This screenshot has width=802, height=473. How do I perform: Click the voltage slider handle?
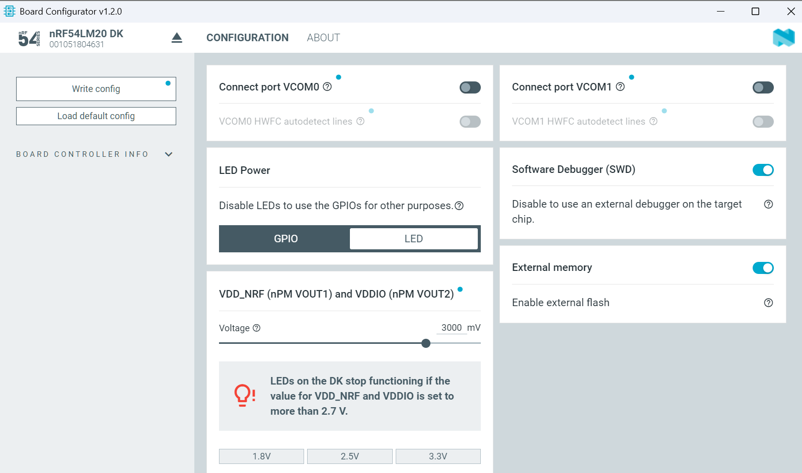[426, 343]
